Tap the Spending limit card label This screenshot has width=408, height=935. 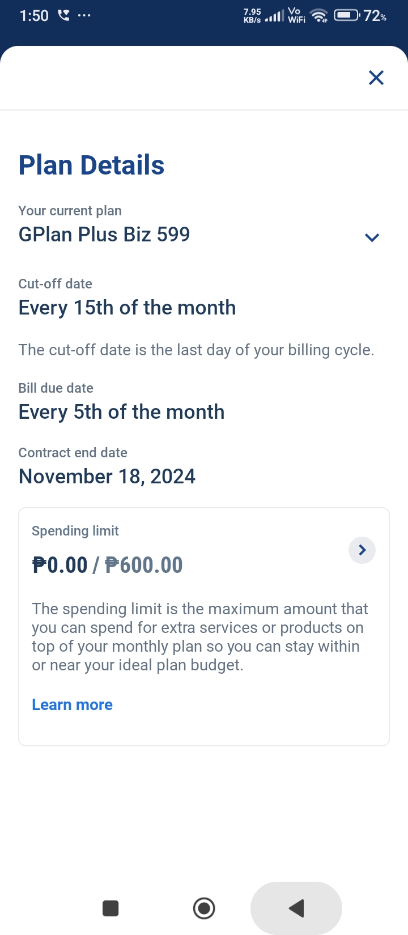pos(75,531)
